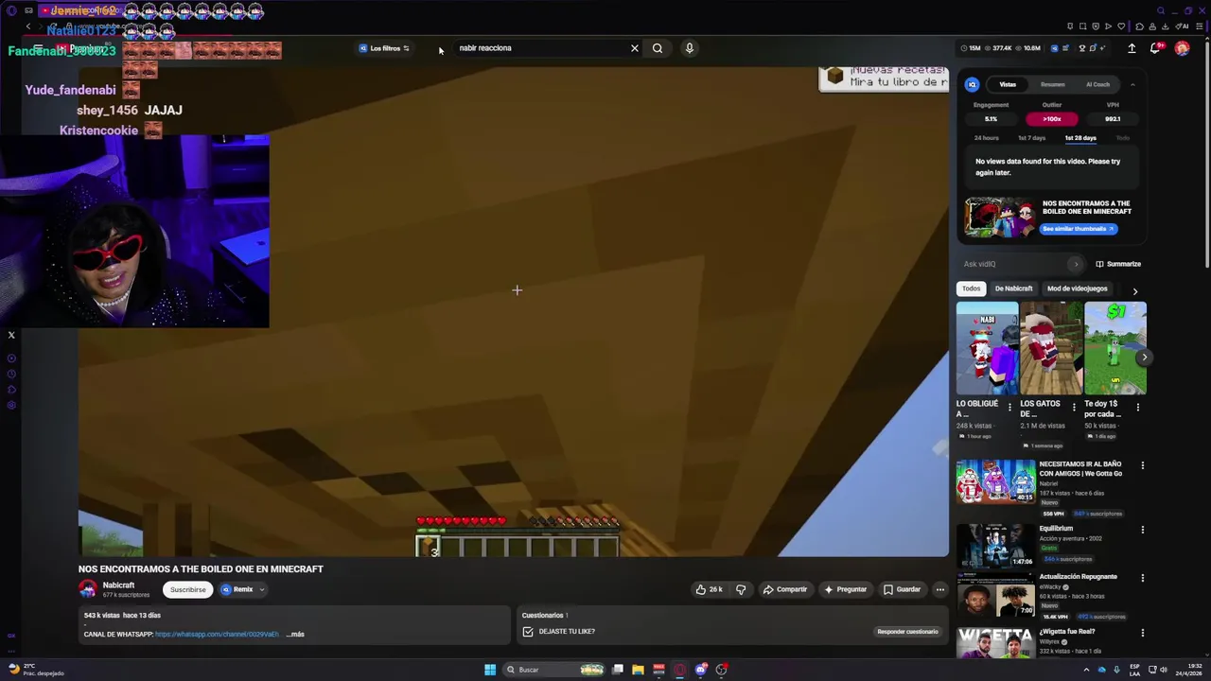Open the upload/create arrow icon
Viewport: 1211px width, 681px height.
[1132, 48]
